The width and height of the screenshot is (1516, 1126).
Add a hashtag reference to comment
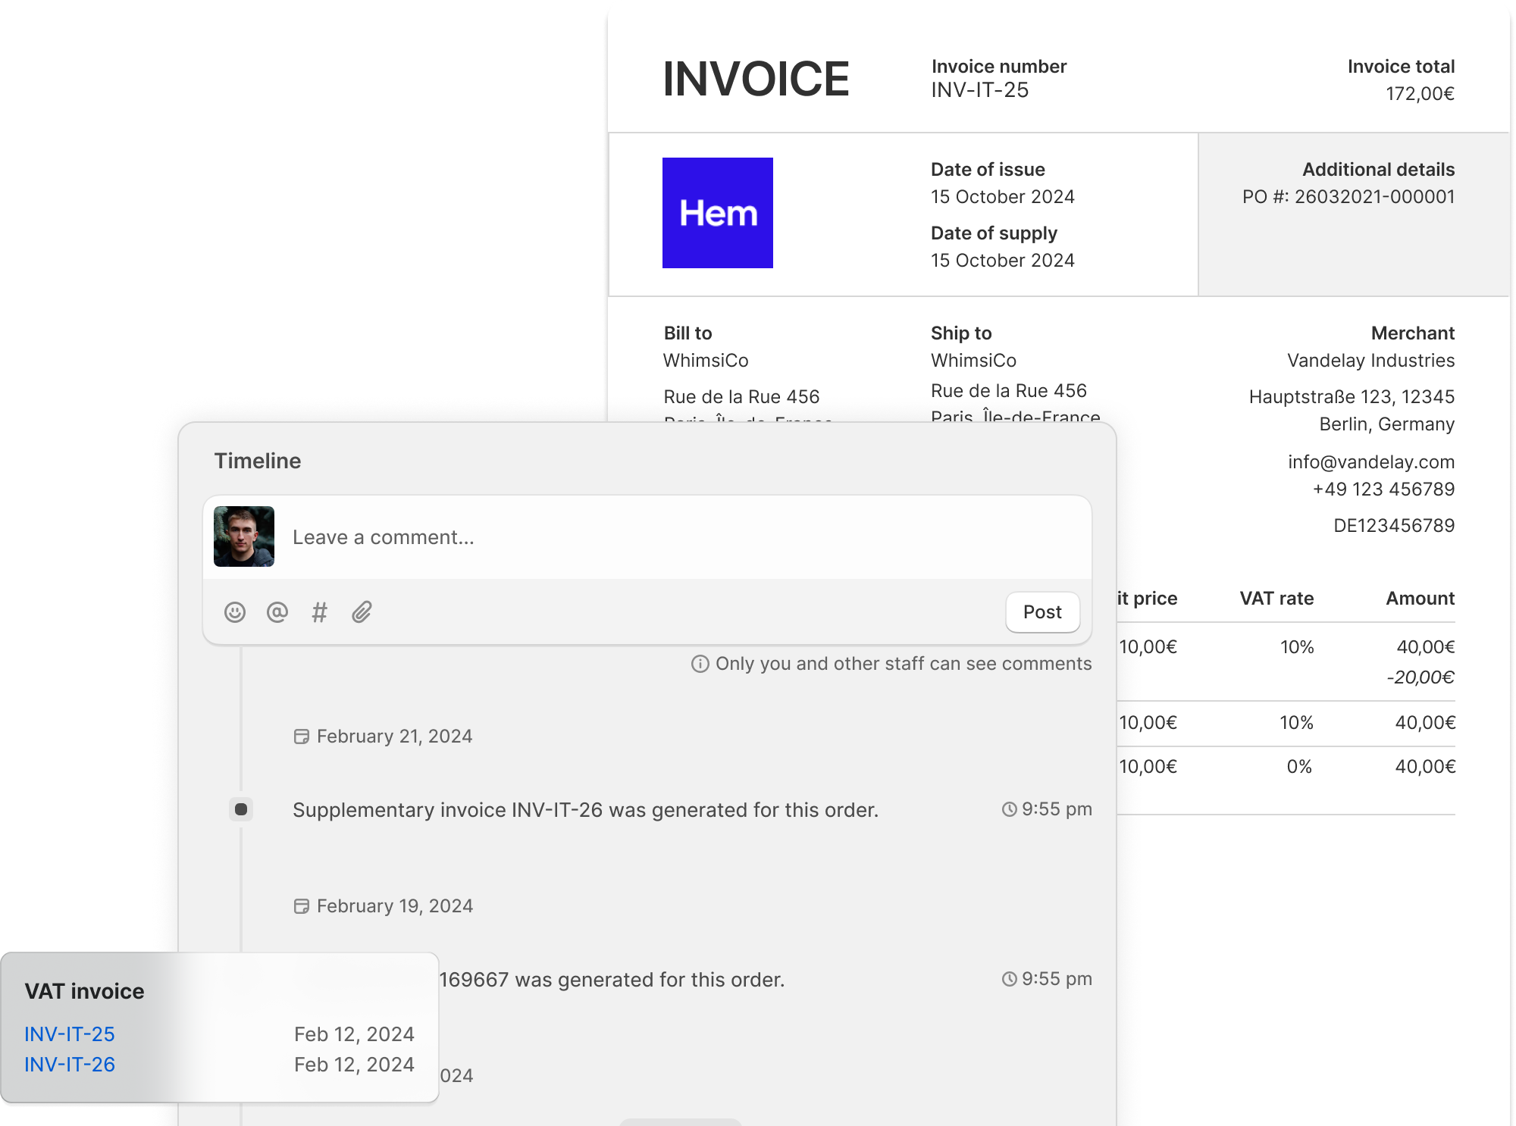[320, 612]
